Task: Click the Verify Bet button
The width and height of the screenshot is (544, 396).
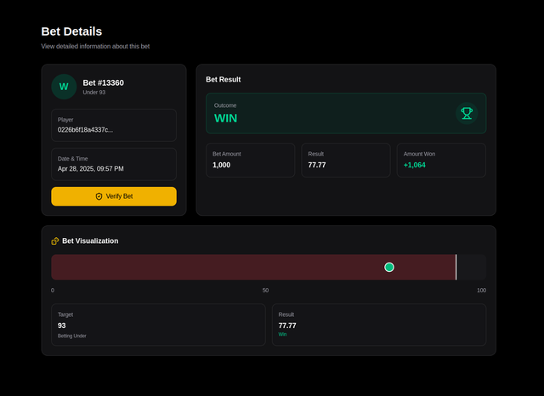Action: pyautogui.click(x=114, y=196)
